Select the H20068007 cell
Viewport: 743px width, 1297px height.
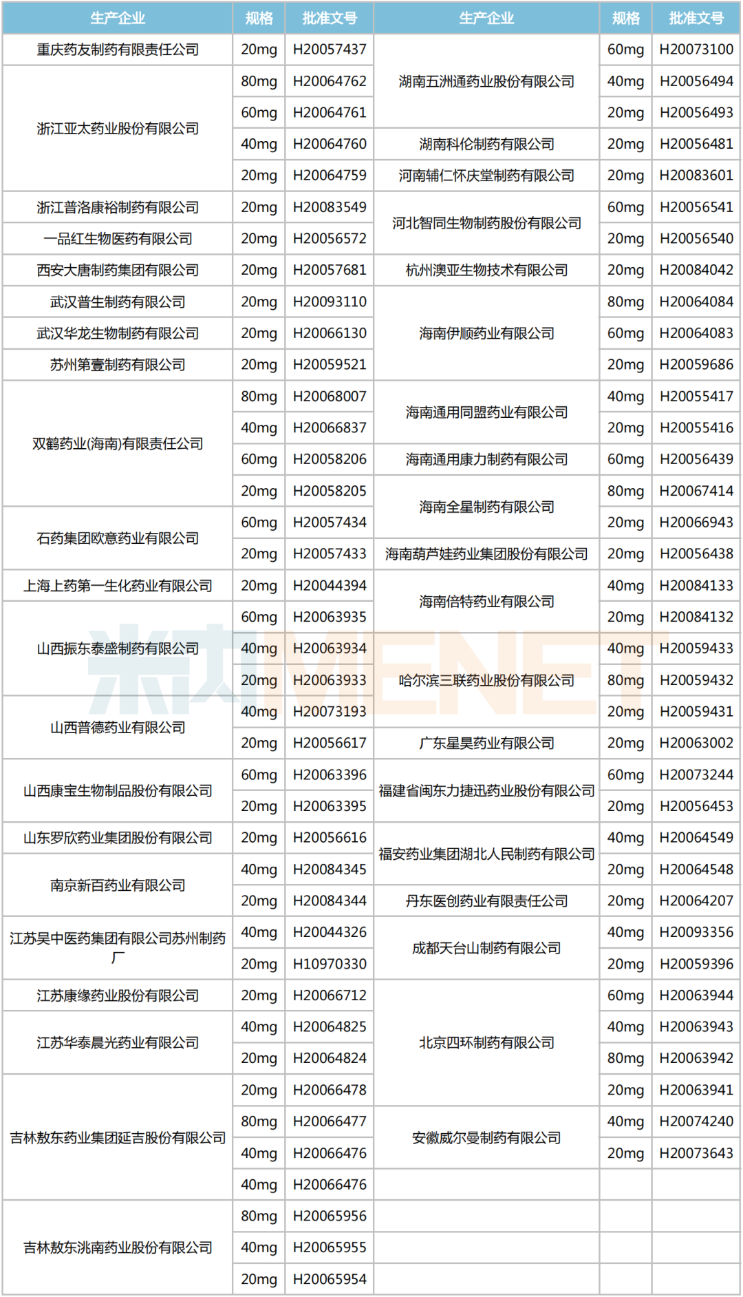(x=330, y=397)
